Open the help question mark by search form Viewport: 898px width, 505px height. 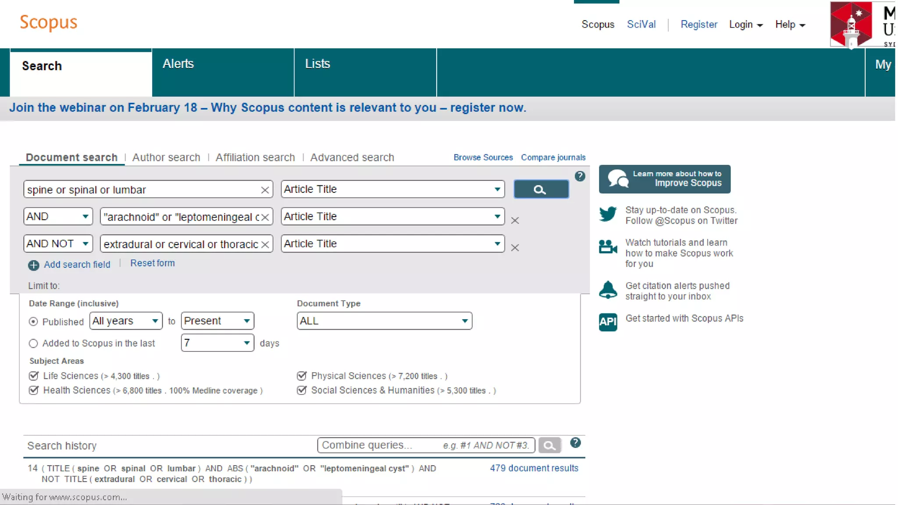[x=580, y=176]
